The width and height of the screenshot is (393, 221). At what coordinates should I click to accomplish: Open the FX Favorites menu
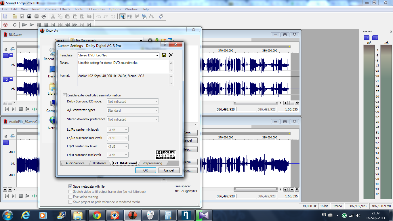(96, 9)
